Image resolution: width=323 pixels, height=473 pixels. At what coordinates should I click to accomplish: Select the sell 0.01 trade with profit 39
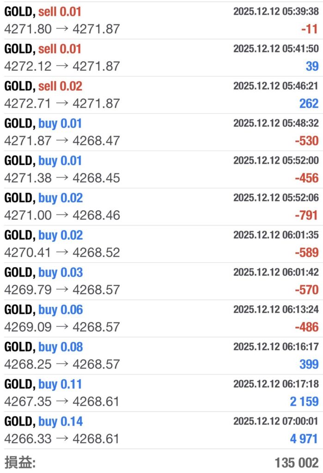click(x=161, y=57)
